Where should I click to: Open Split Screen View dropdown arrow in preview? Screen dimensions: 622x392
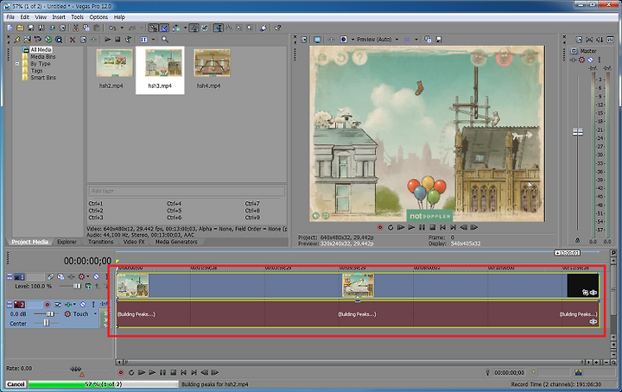coord(352,39)
